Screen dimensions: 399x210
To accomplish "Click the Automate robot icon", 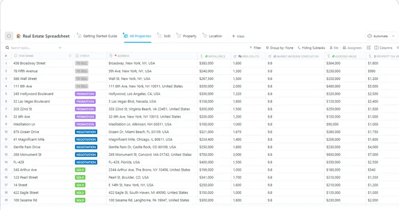I will tap(370, 36).
